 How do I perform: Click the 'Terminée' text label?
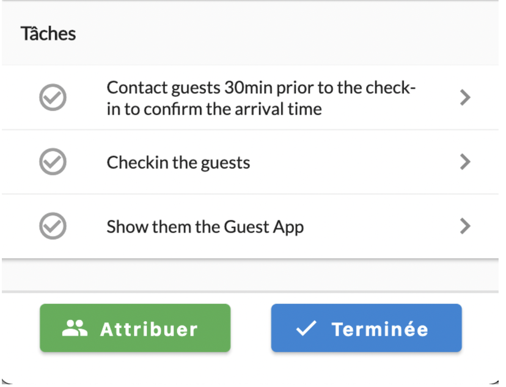[x=380, y=328]
